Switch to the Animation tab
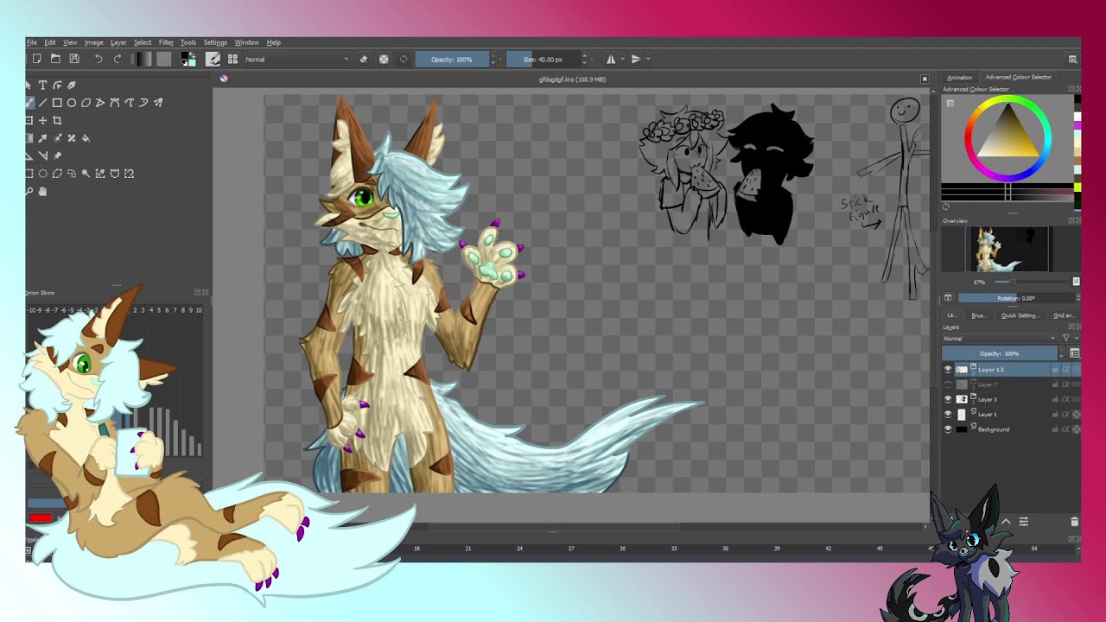 [959, 78]
